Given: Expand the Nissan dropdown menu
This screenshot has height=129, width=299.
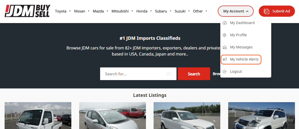Looking at the screenshot, I should tap(81, 11).
